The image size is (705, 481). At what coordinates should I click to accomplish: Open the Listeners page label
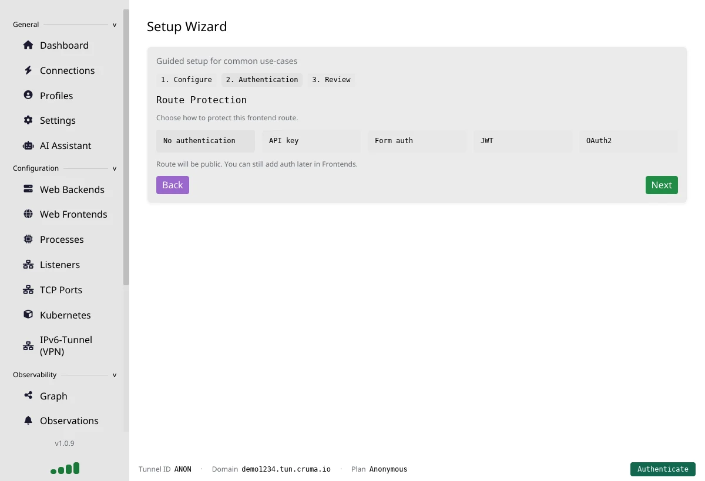(60, 265)
